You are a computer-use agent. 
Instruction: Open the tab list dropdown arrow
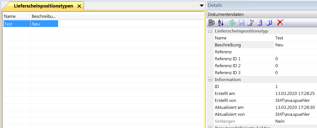click(202, 6)
